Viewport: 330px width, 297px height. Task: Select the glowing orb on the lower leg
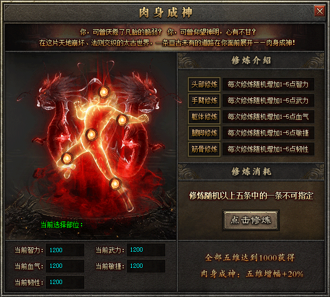(116, 184)
